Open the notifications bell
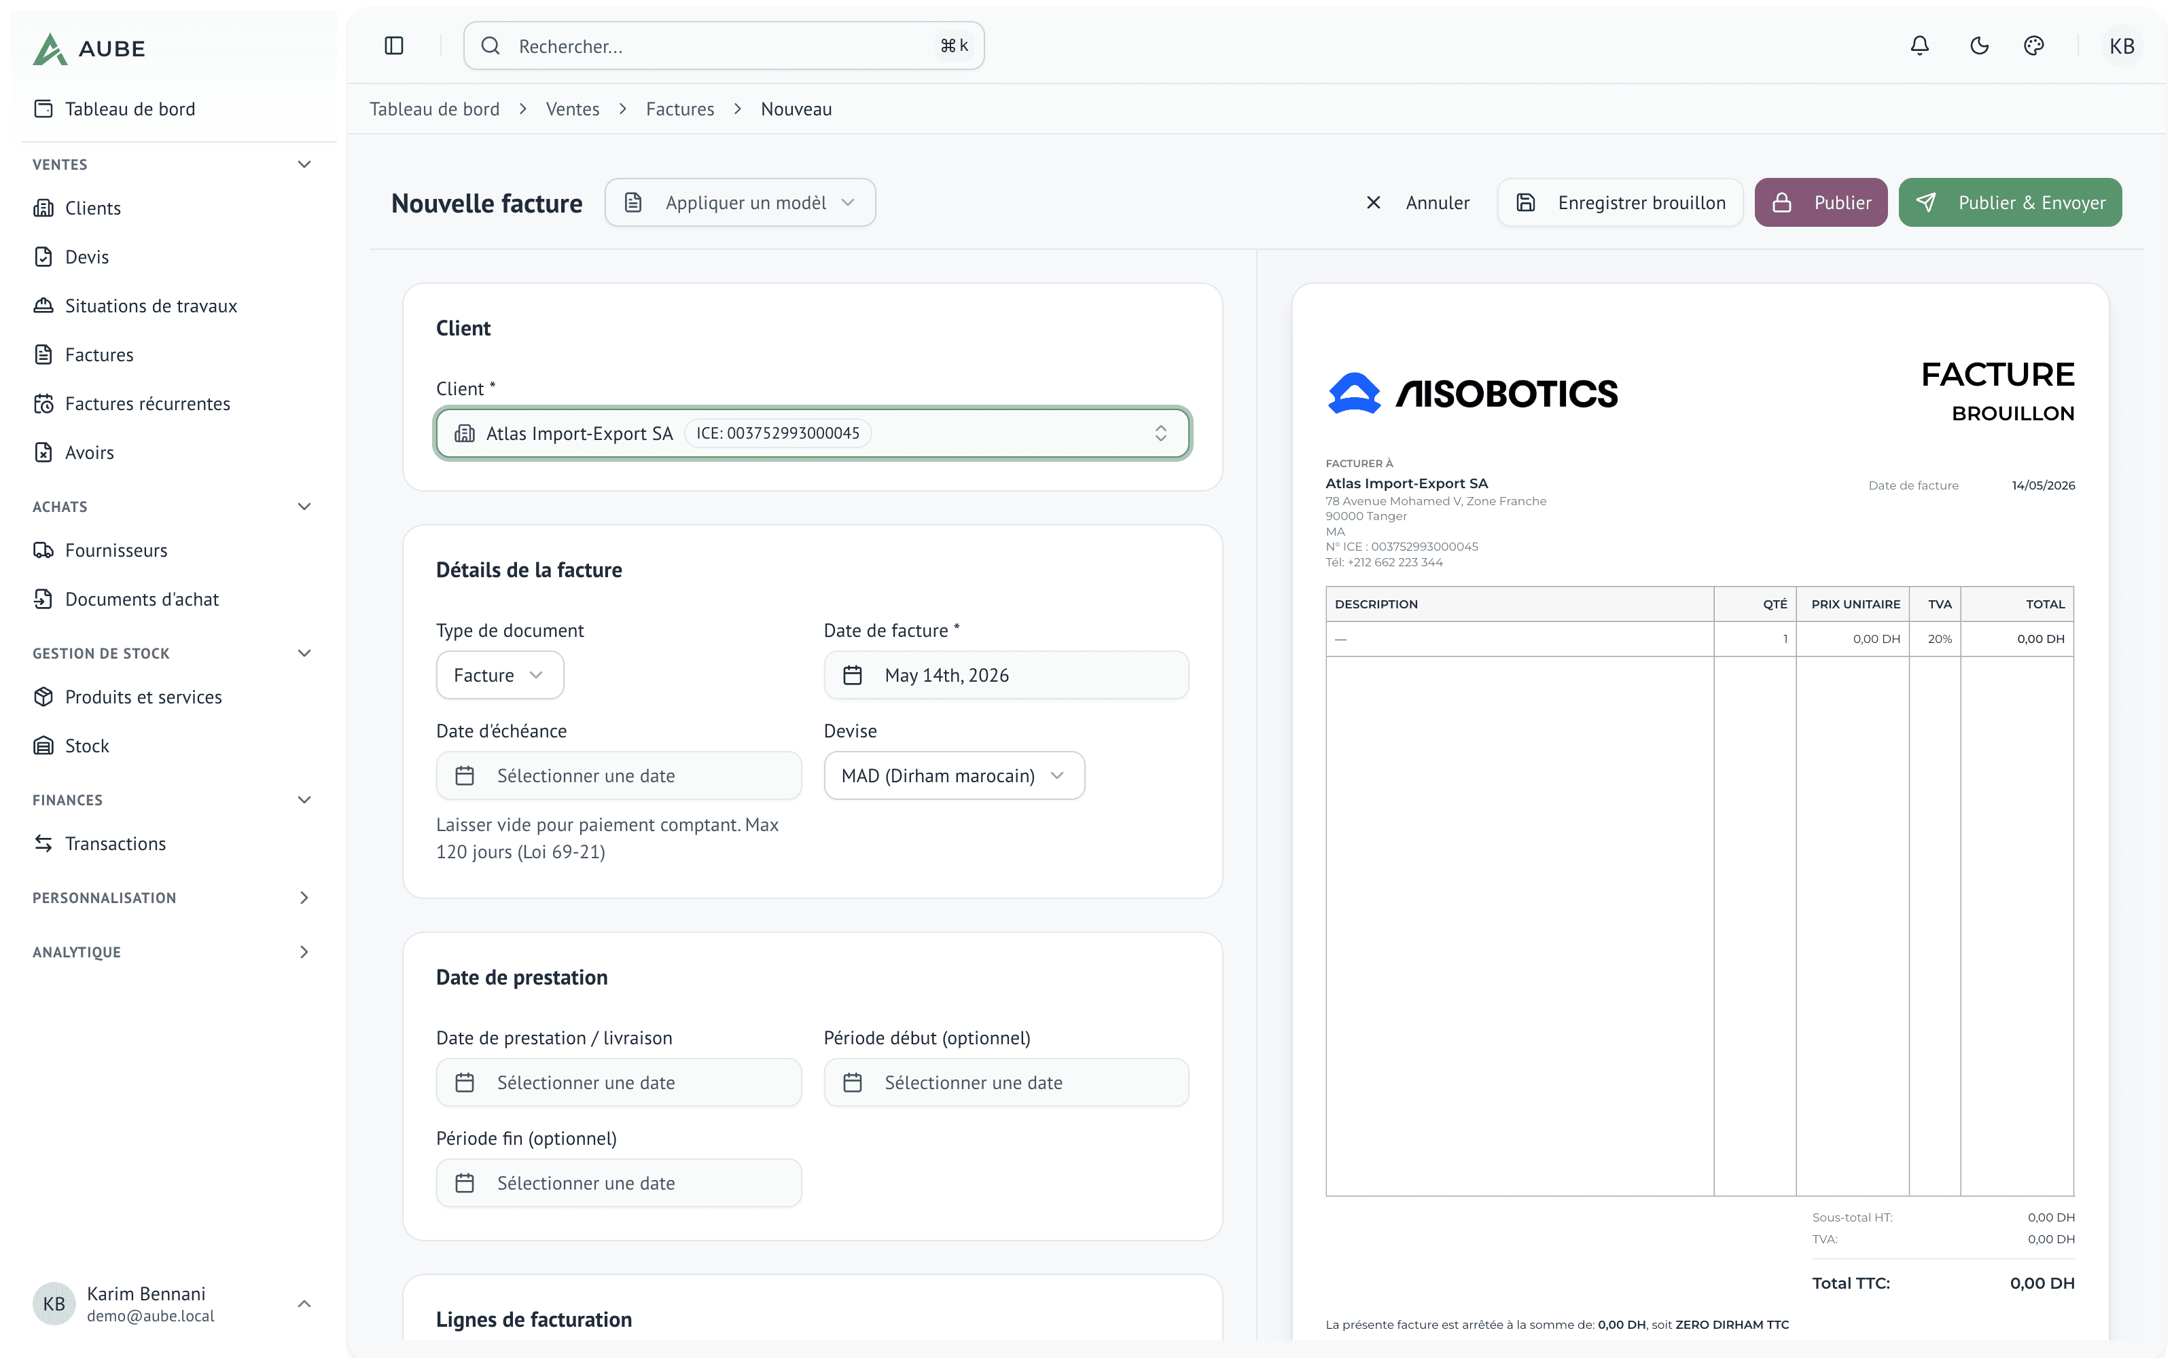Screen dimensions: 2174x1358 [x=1919, y=45]
